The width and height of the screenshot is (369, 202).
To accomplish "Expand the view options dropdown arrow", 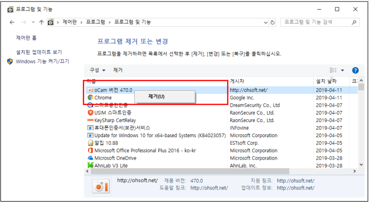I will [x=342, y=70].
